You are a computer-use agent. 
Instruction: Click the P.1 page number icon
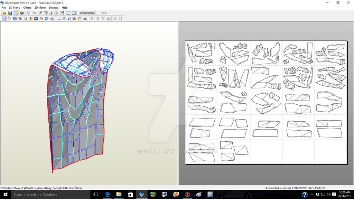[69, 19]
